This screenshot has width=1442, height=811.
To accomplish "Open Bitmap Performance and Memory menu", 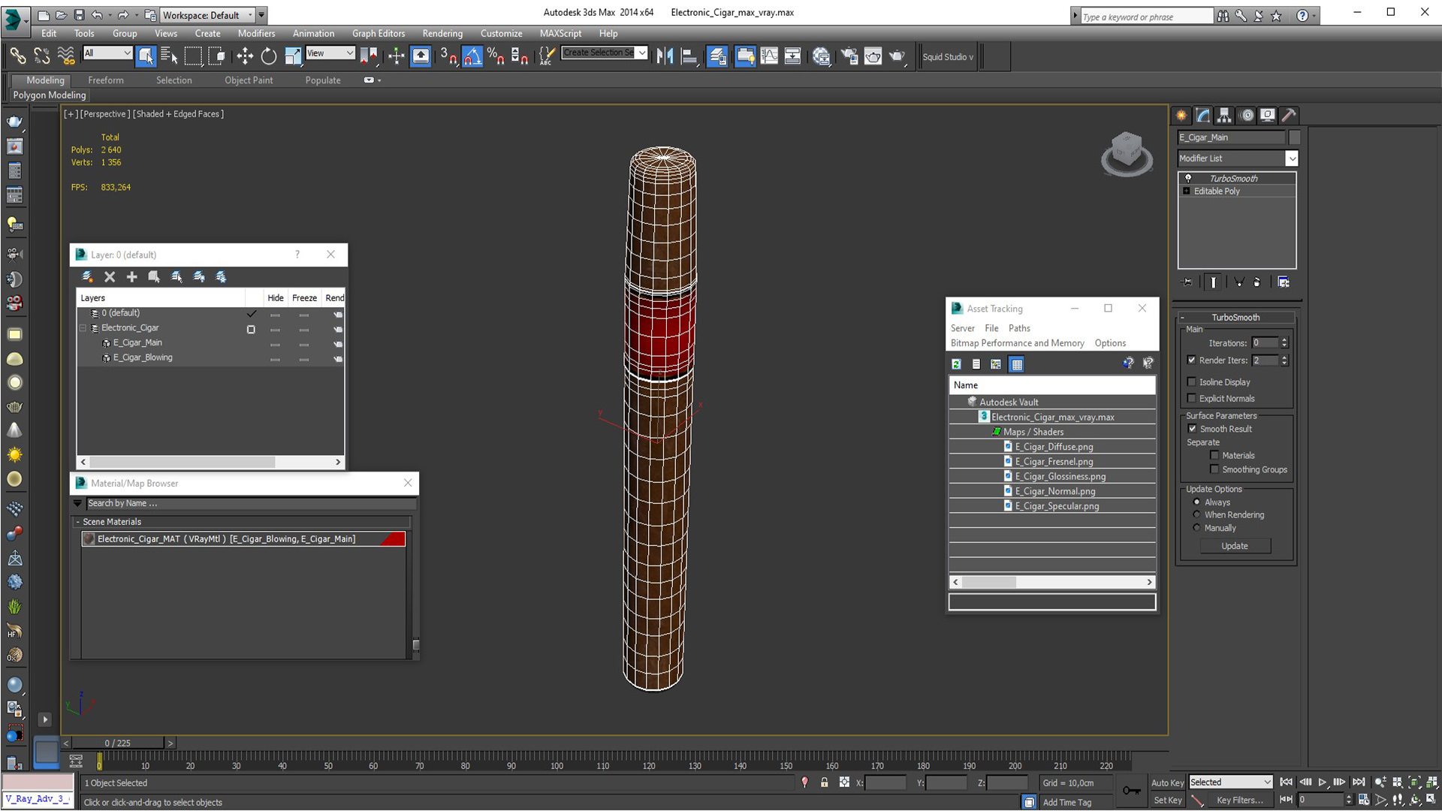I will click(x=1017, y=343).
